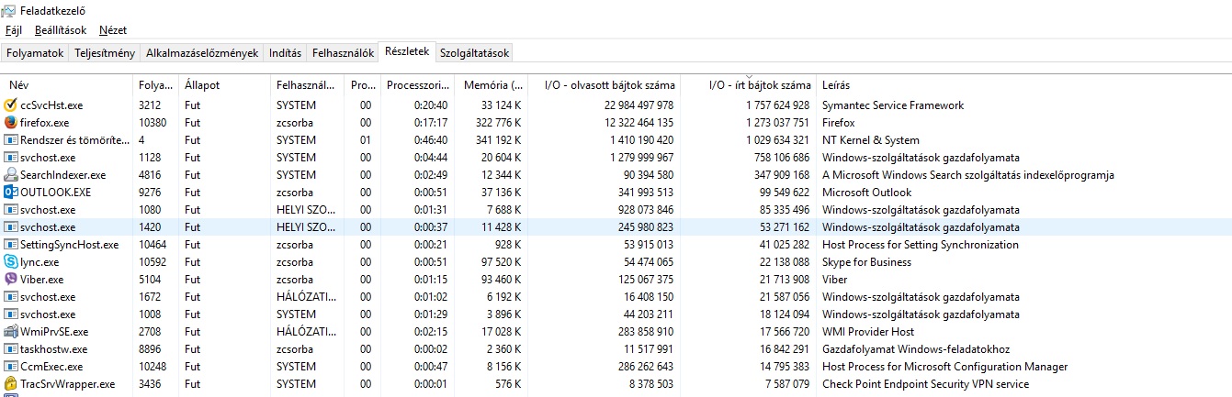Image resolution: width=1232 pixels, height=397 pixels.
Task: Click icon of svchost.exe PID 1128
Action: 11,158
